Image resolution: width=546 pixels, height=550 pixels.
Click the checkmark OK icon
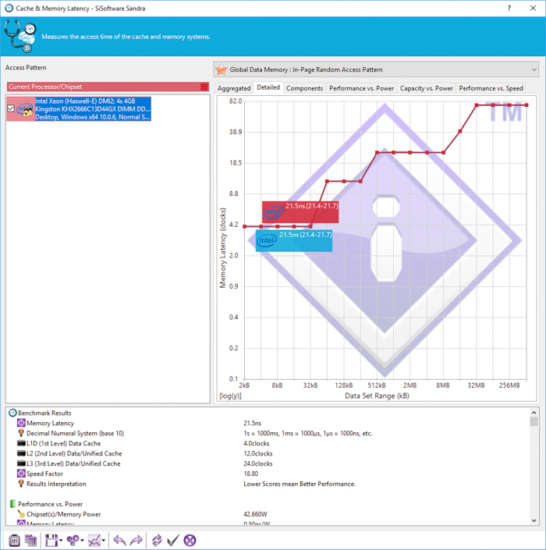tap(173, 540)
